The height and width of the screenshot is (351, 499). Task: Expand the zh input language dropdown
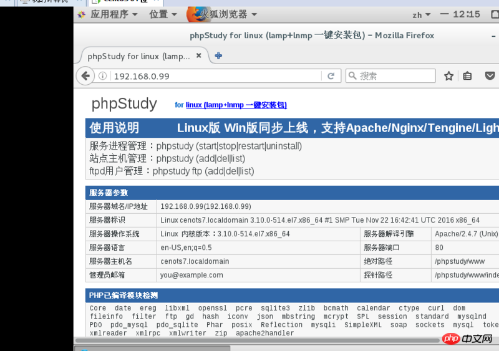[422, 14]
